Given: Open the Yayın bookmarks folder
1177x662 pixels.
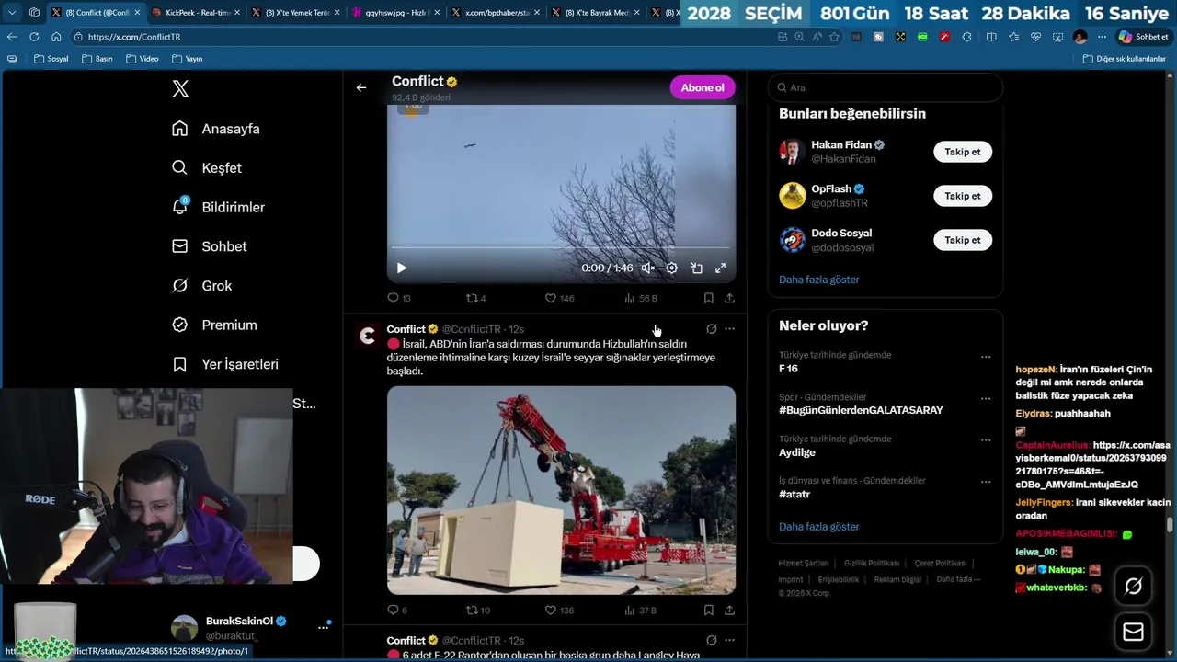Looking at the screenshot, I should click(187, 59).
